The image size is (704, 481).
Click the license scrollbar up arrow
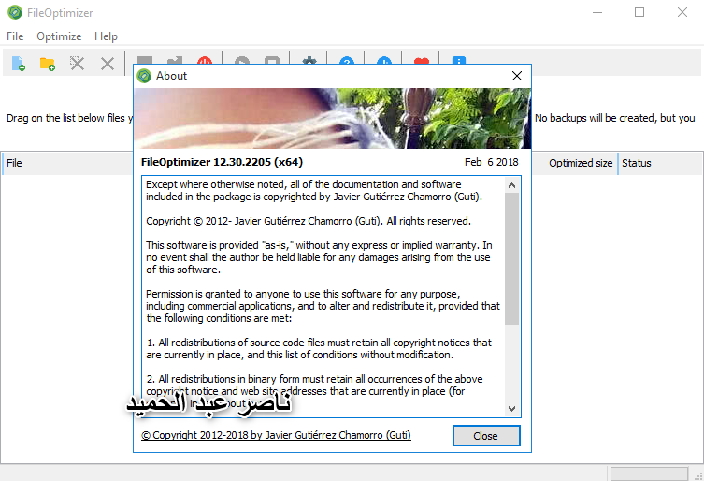511,185
